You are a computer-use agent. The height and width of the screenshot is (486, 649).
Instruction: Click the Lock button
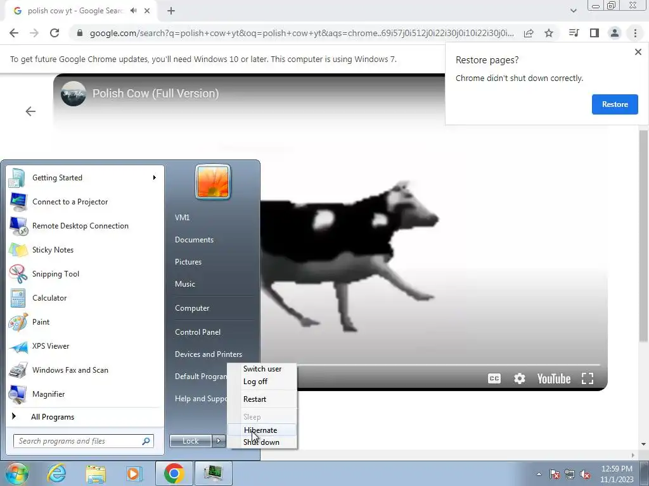[191, 441]
